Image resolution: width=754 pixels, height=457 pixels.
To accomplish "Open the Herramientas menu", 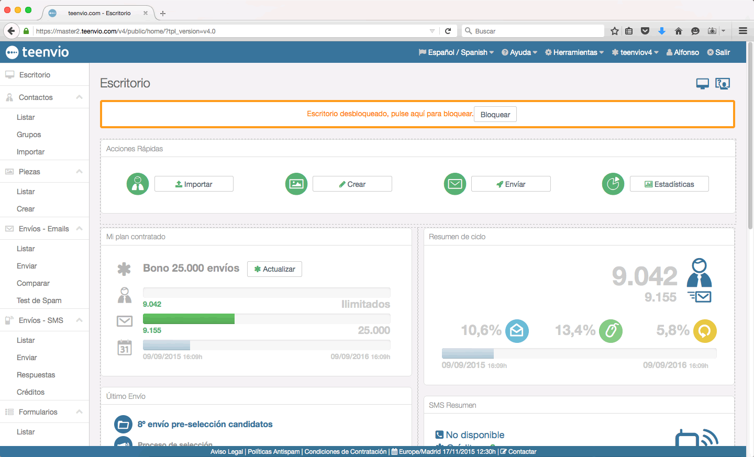I will pos(574,52).
